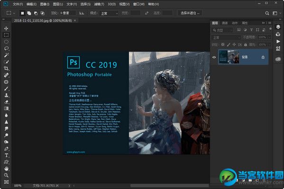The width and height of the screenshot is (284, 189).
Task: Select the Dodge tool
Action: tap(6, 135)
